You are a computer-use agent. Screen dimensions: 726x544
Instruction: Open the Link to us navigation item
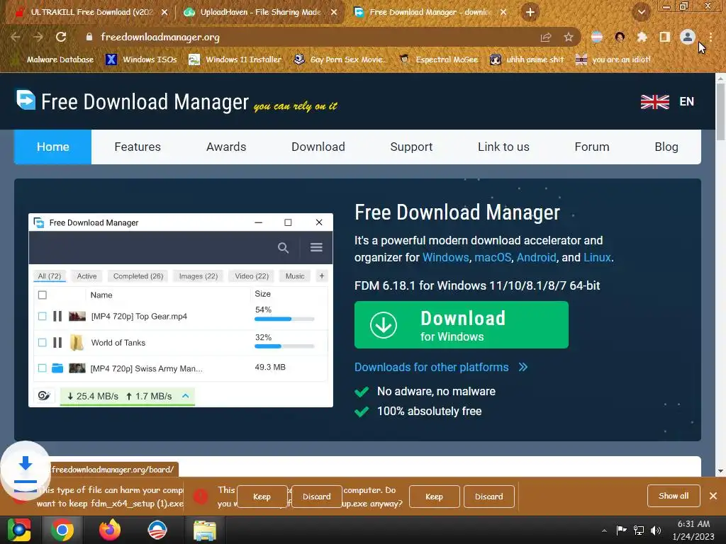pyautogui.click(x=503, y=147)
